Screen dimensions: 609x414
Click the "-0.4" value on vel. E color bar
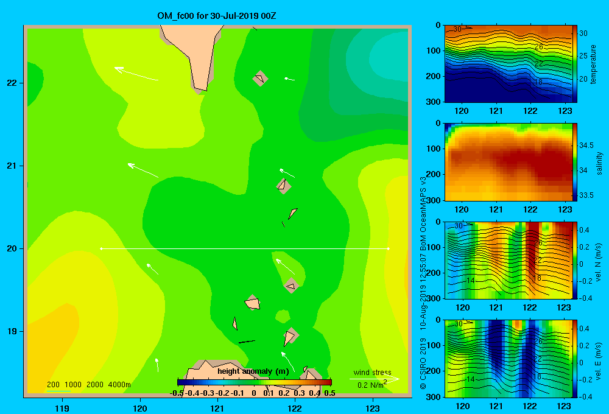[585, 396]
